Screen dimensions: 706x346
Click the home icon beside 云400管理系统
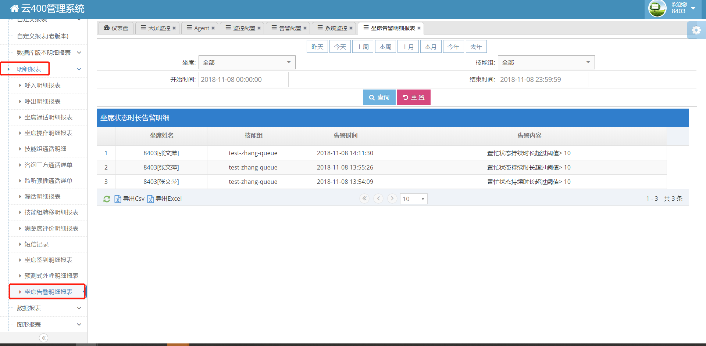14,8
